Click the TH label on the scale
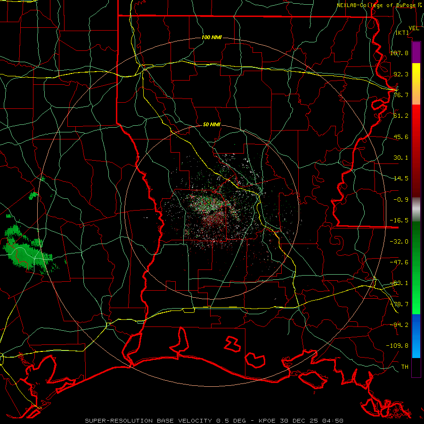 click(405, 367)
